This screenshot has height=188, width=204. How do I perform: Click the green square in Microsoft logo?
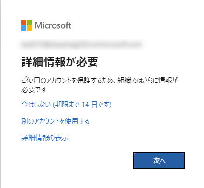30,22
